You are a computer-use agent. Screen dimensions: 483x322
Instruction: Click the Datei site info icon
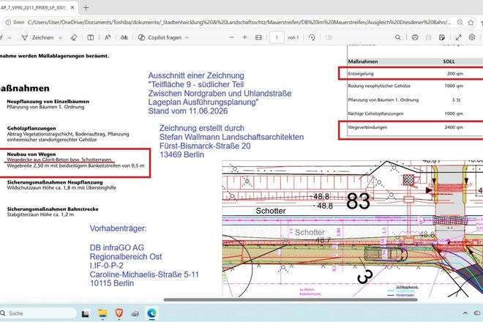[15, 22]
